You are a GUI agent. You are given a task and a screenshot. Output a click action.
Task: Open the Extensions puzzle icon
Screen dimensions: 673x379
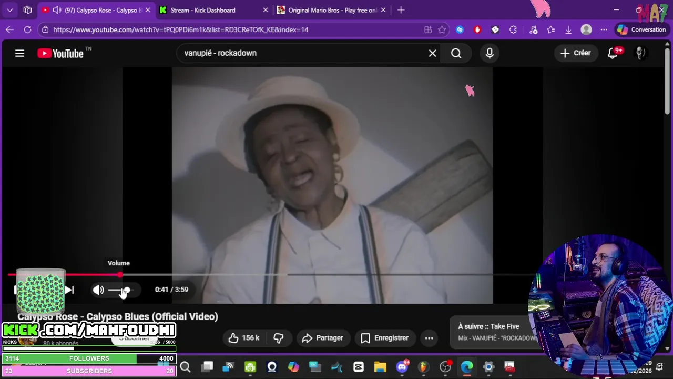pos(513,29)
